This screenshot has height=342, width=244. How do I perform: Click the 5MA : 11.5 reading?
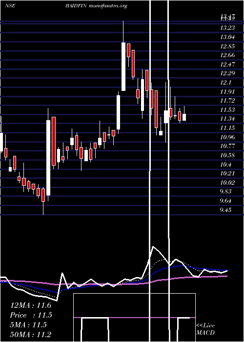[28, 325]
